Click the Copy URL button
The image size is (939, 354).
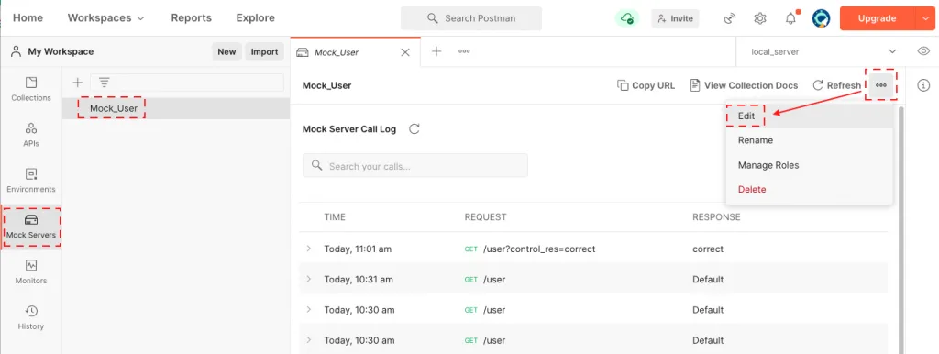coord(646,85)
